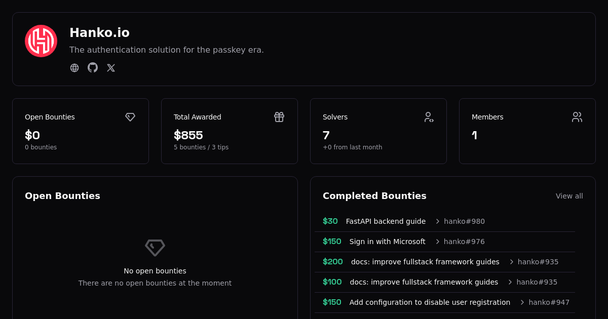Click the FastAPI backend guide bounty title
The width and height of the screenshot is (608, 319).
click(x=386, y=221)
